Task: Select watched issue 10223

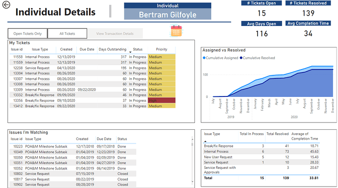Action: pos(73,146)
